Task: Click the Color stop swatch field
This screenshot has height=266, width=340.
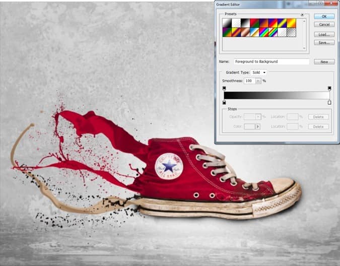Action: tap(249, 126)
